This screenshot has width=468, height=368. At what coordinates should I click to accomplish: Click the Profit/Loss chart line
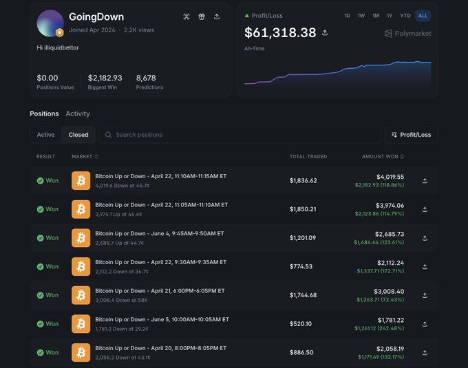337,72
